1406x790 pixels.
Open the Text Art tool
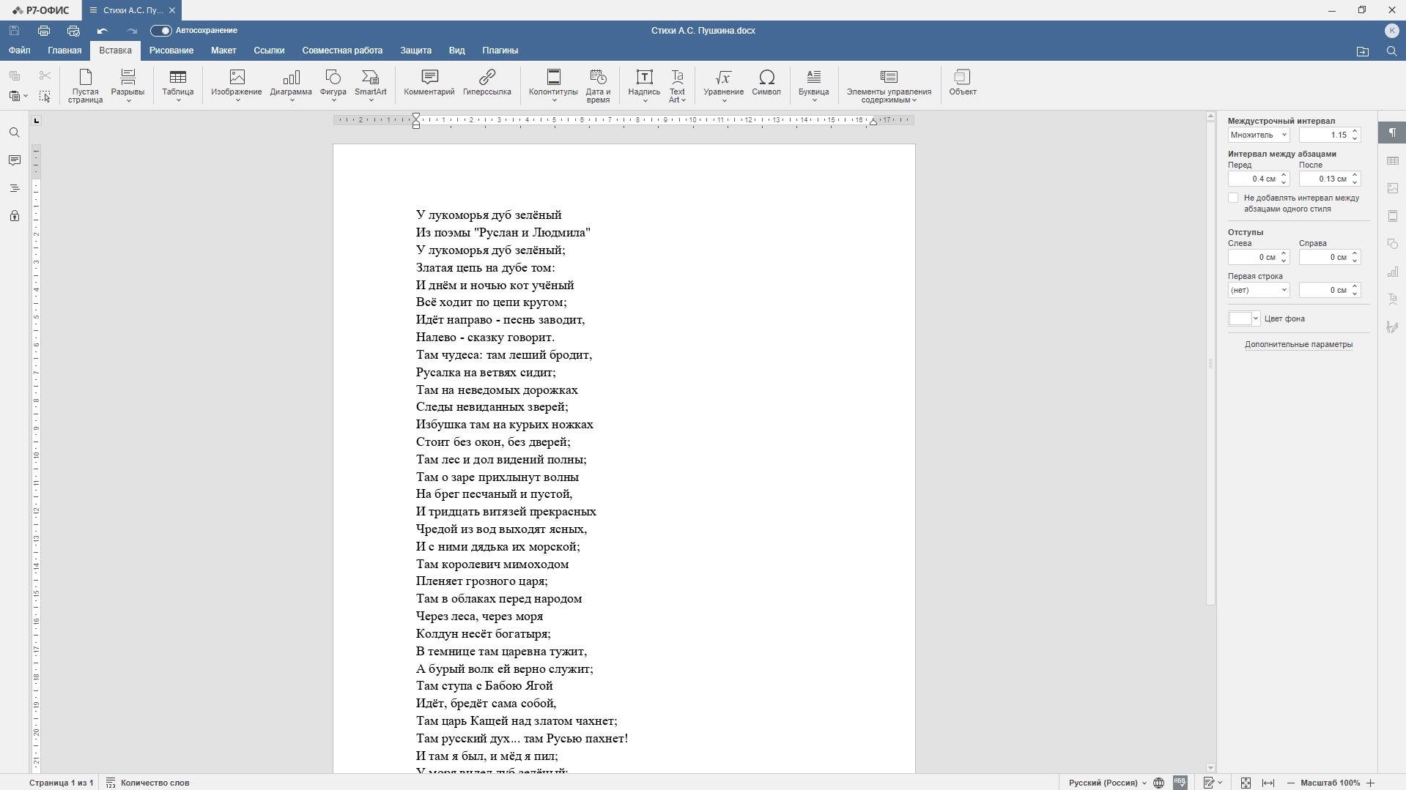pos(677,86)
